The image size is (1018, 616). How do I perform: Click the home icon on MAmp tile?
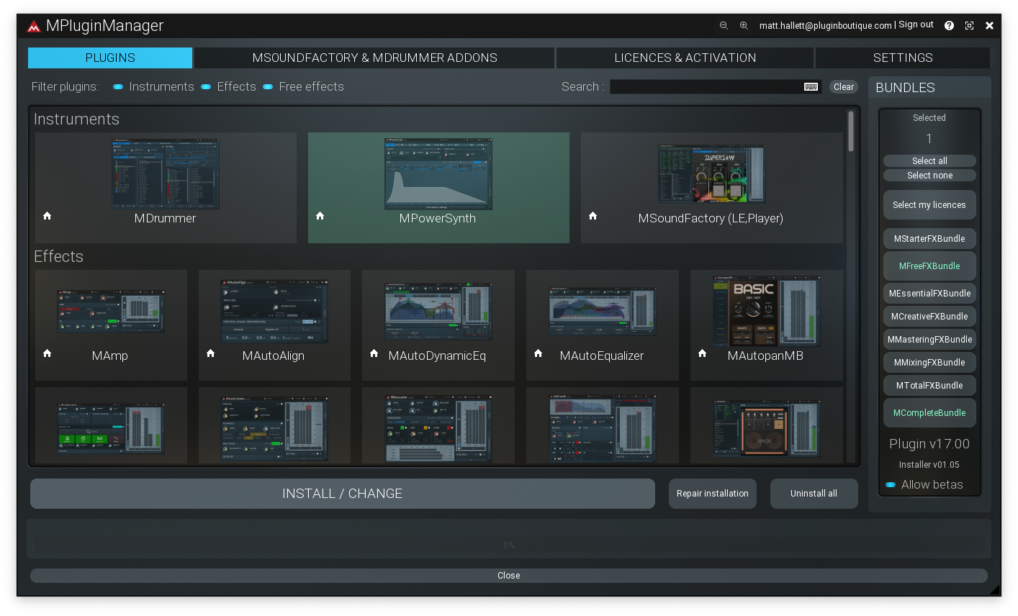click(48, 353)
